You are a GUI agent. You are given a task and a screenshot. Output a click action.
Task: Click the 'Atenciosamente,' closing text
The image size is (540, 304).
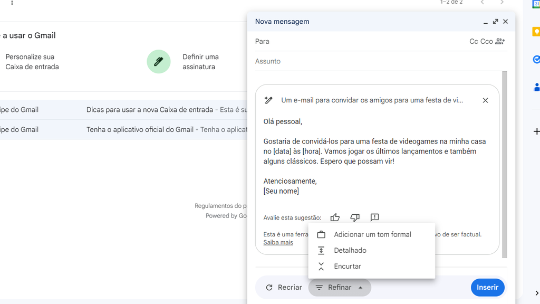tap(290, 181)
